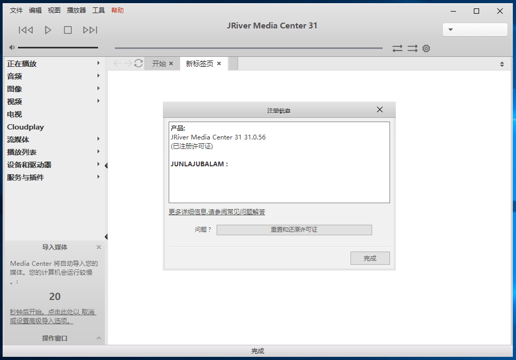This screenshot has height=360, width=516.
Task: Skip to next track
Action: click(90, 30)
